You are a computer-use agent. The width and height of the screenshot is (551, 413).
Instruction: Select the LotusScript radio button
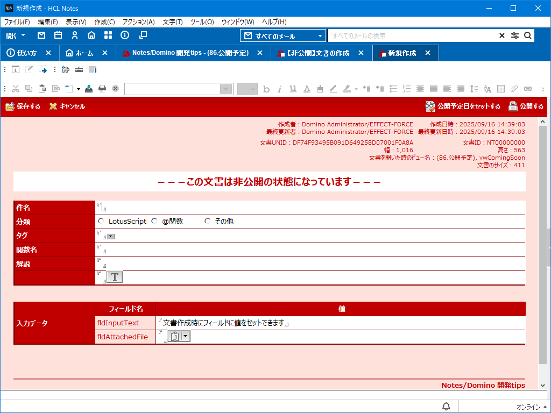pyautogui.click(x=101, y=221)
